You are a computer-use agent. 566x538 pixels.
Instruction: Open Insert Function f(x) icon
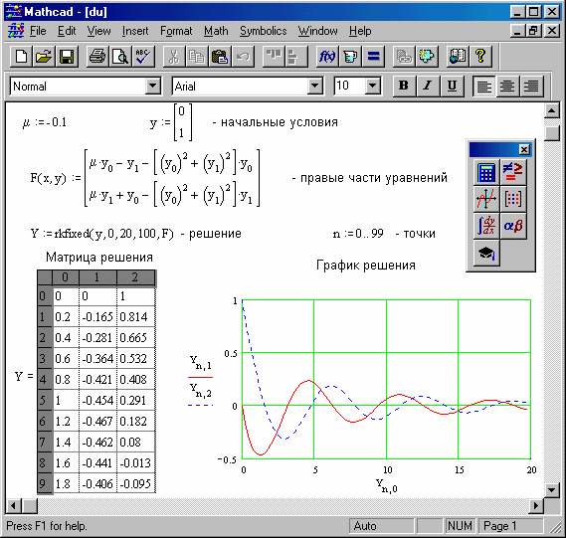[327, 57]
